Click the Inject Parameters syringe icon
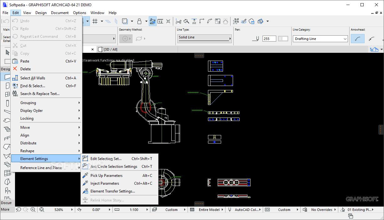The height and width of the screenshot is (220, 384). pos(85,183)
